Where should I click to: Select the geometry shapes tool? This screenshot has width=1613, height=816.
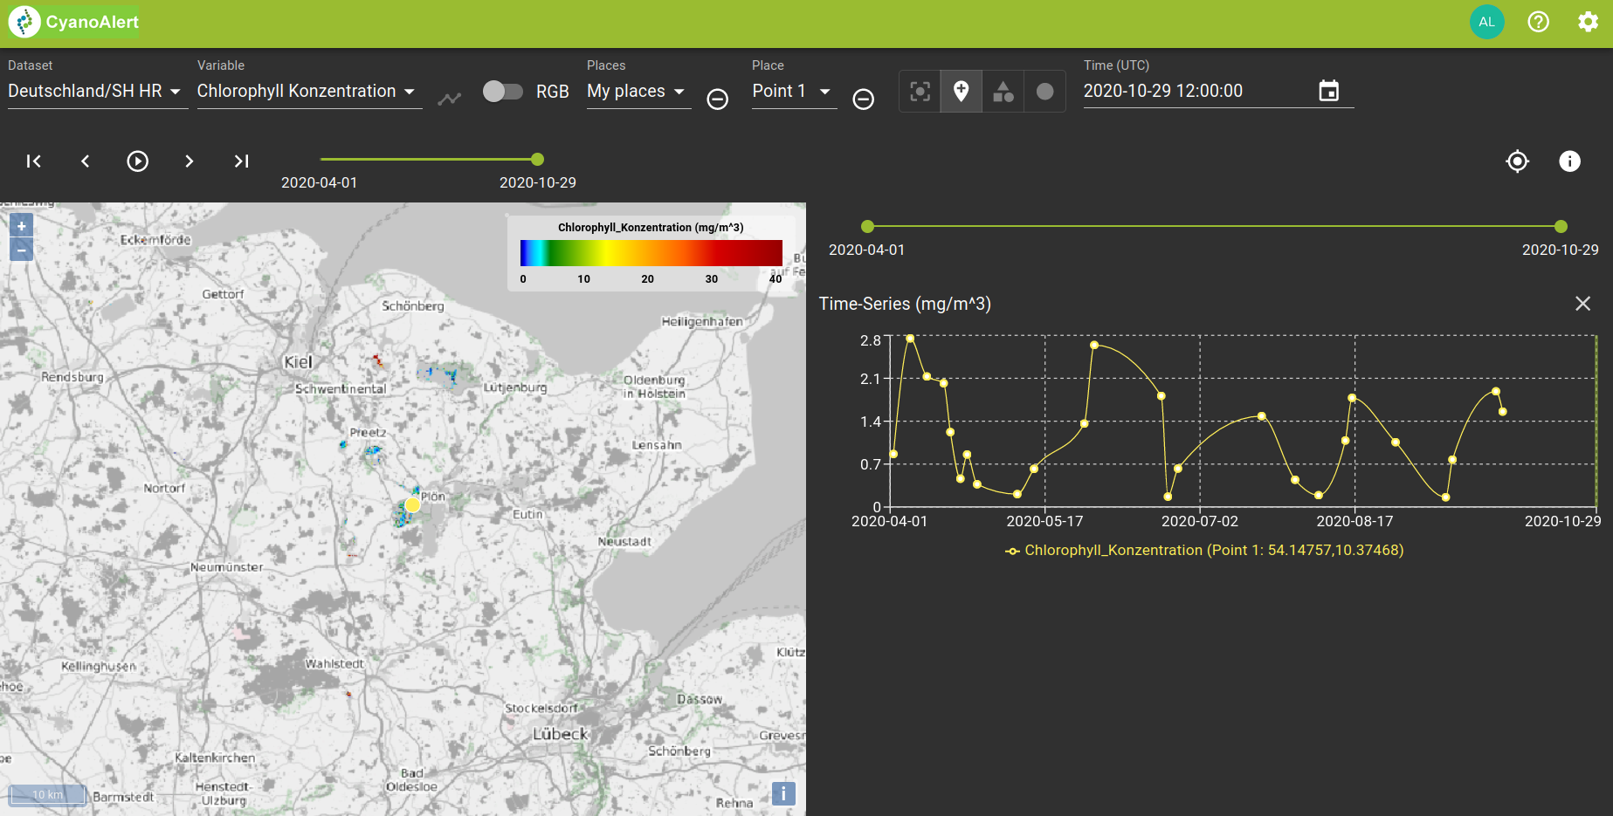tap(1003, 91)
